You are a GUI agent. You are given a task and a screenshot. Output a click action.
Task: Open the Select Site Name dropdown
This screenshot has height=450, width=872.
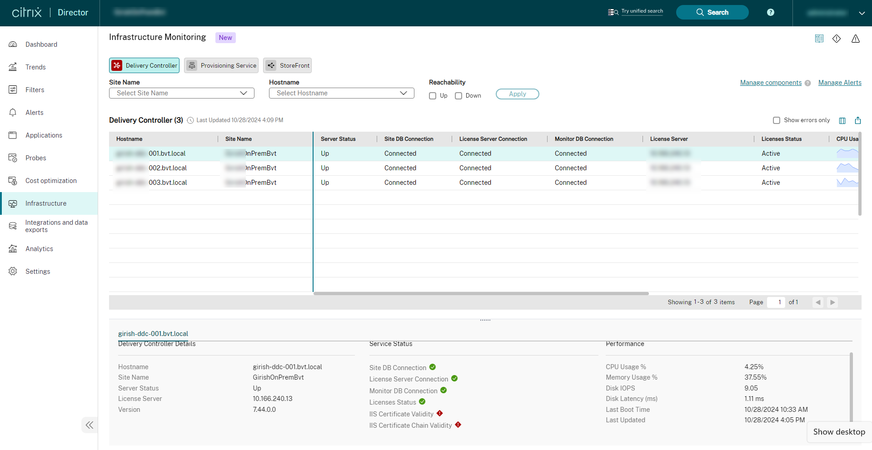click(x=181, y=93)
